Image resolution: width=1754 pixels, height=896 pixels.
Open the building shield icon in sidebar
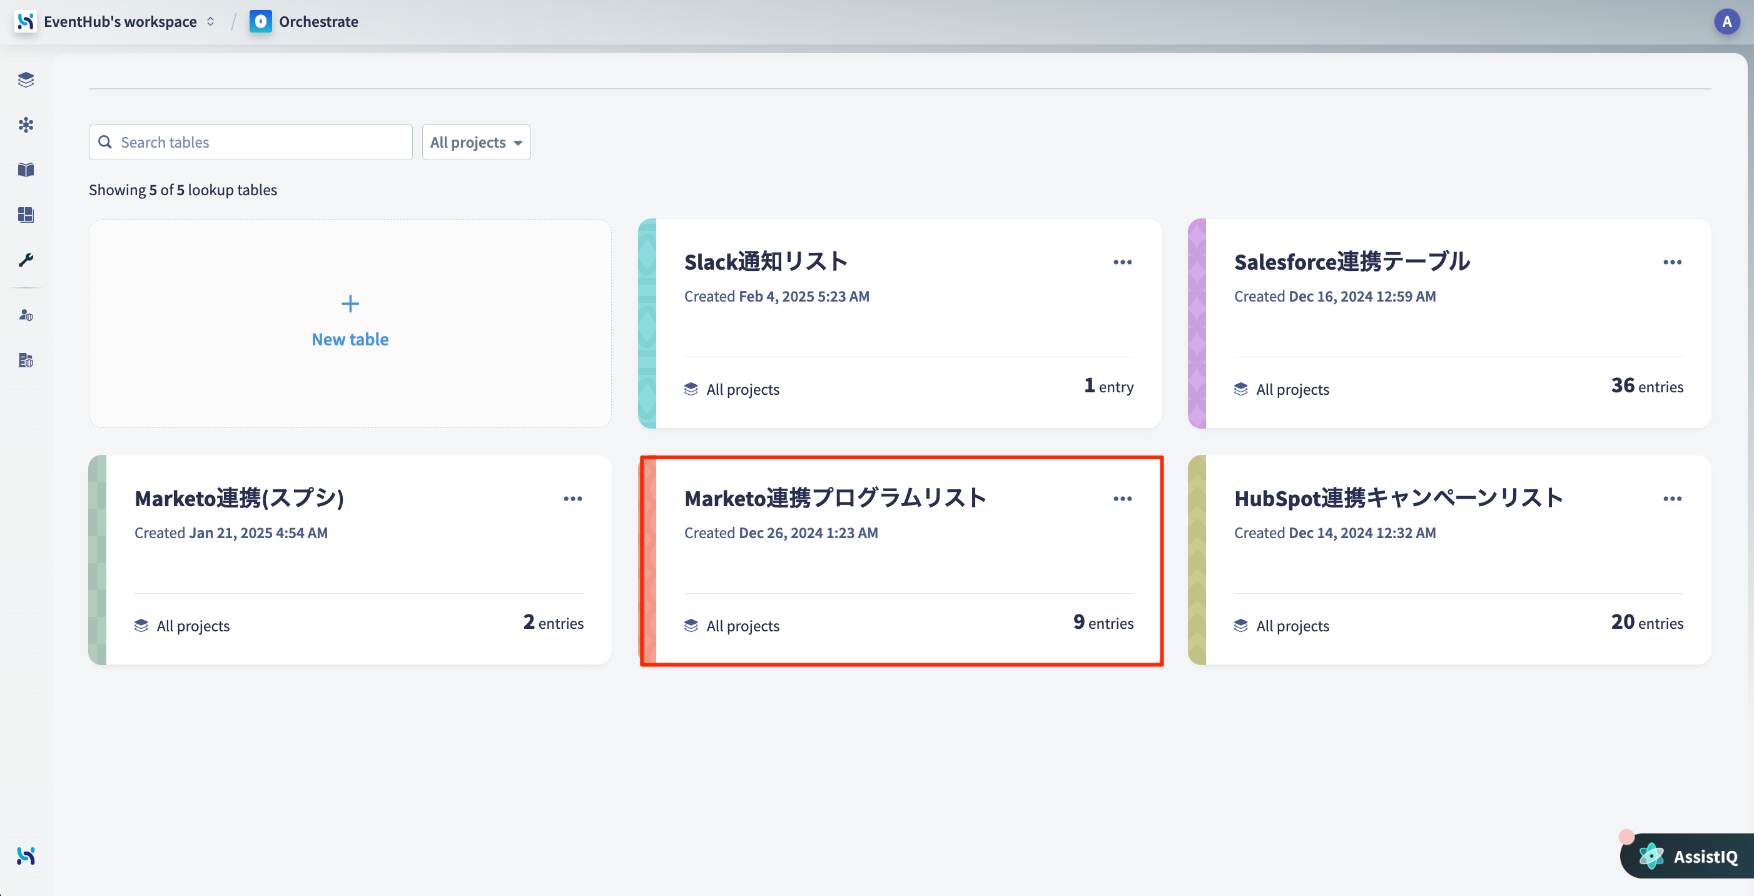(x=26, y=360)
